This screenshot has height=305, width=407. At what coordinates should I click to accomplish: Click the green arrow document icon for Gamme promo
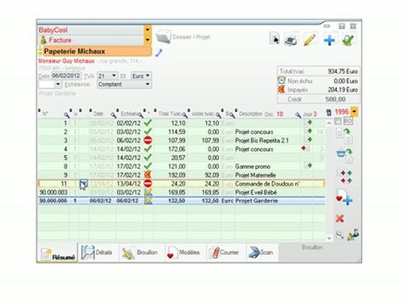[308, 166]
